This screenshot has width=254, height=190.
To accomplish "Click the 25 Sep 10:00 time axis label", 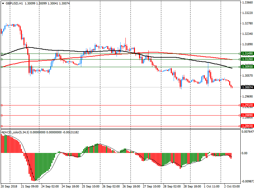I will click(90, 187).
